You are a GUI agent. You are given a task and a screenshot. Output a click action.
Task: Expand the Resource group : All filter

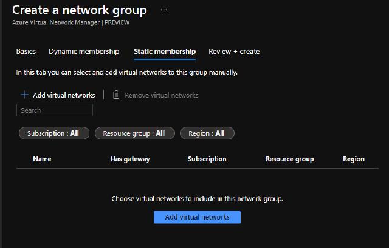(x=134, y=133)
